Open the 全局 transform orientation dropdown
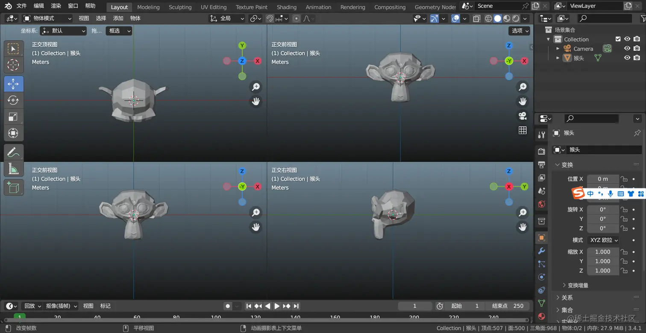 click(x=227, y=18)
